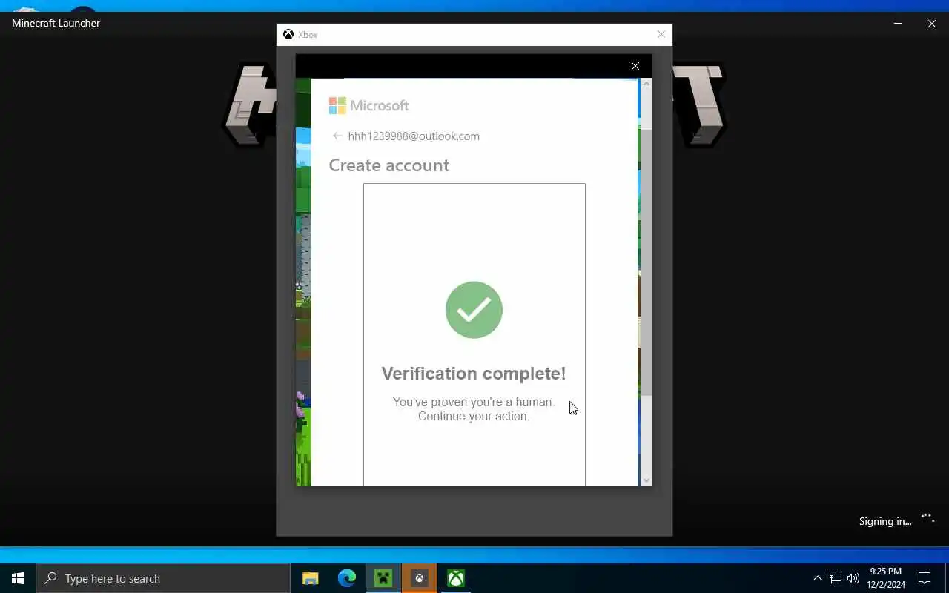This screenshot has height=593, width=949.
Task: Open network status tray icon
Action: (836, 578)
